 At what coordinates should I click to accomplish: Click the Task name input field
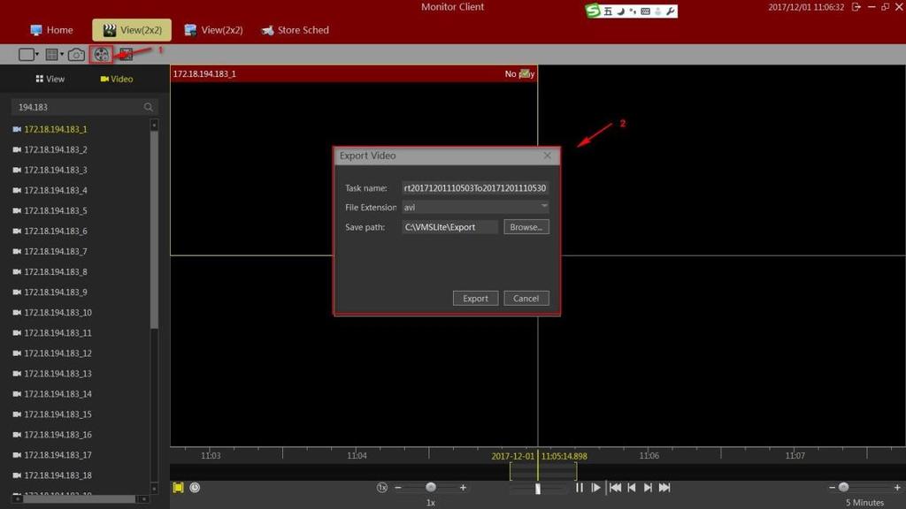pos(475,188)
